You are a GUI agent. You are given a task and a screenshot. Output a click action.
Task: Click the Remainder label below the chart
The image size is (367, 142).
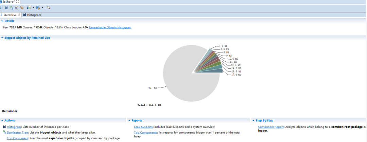[x=10, y=111]
